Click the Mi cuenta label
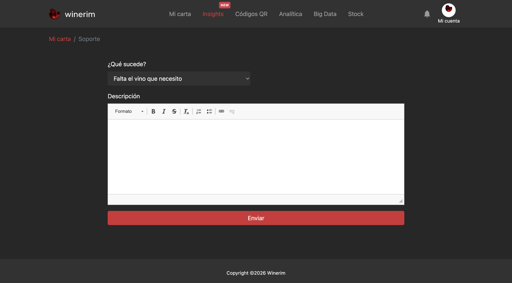This screenshot has height=283, width=512. tap(449, 21)
